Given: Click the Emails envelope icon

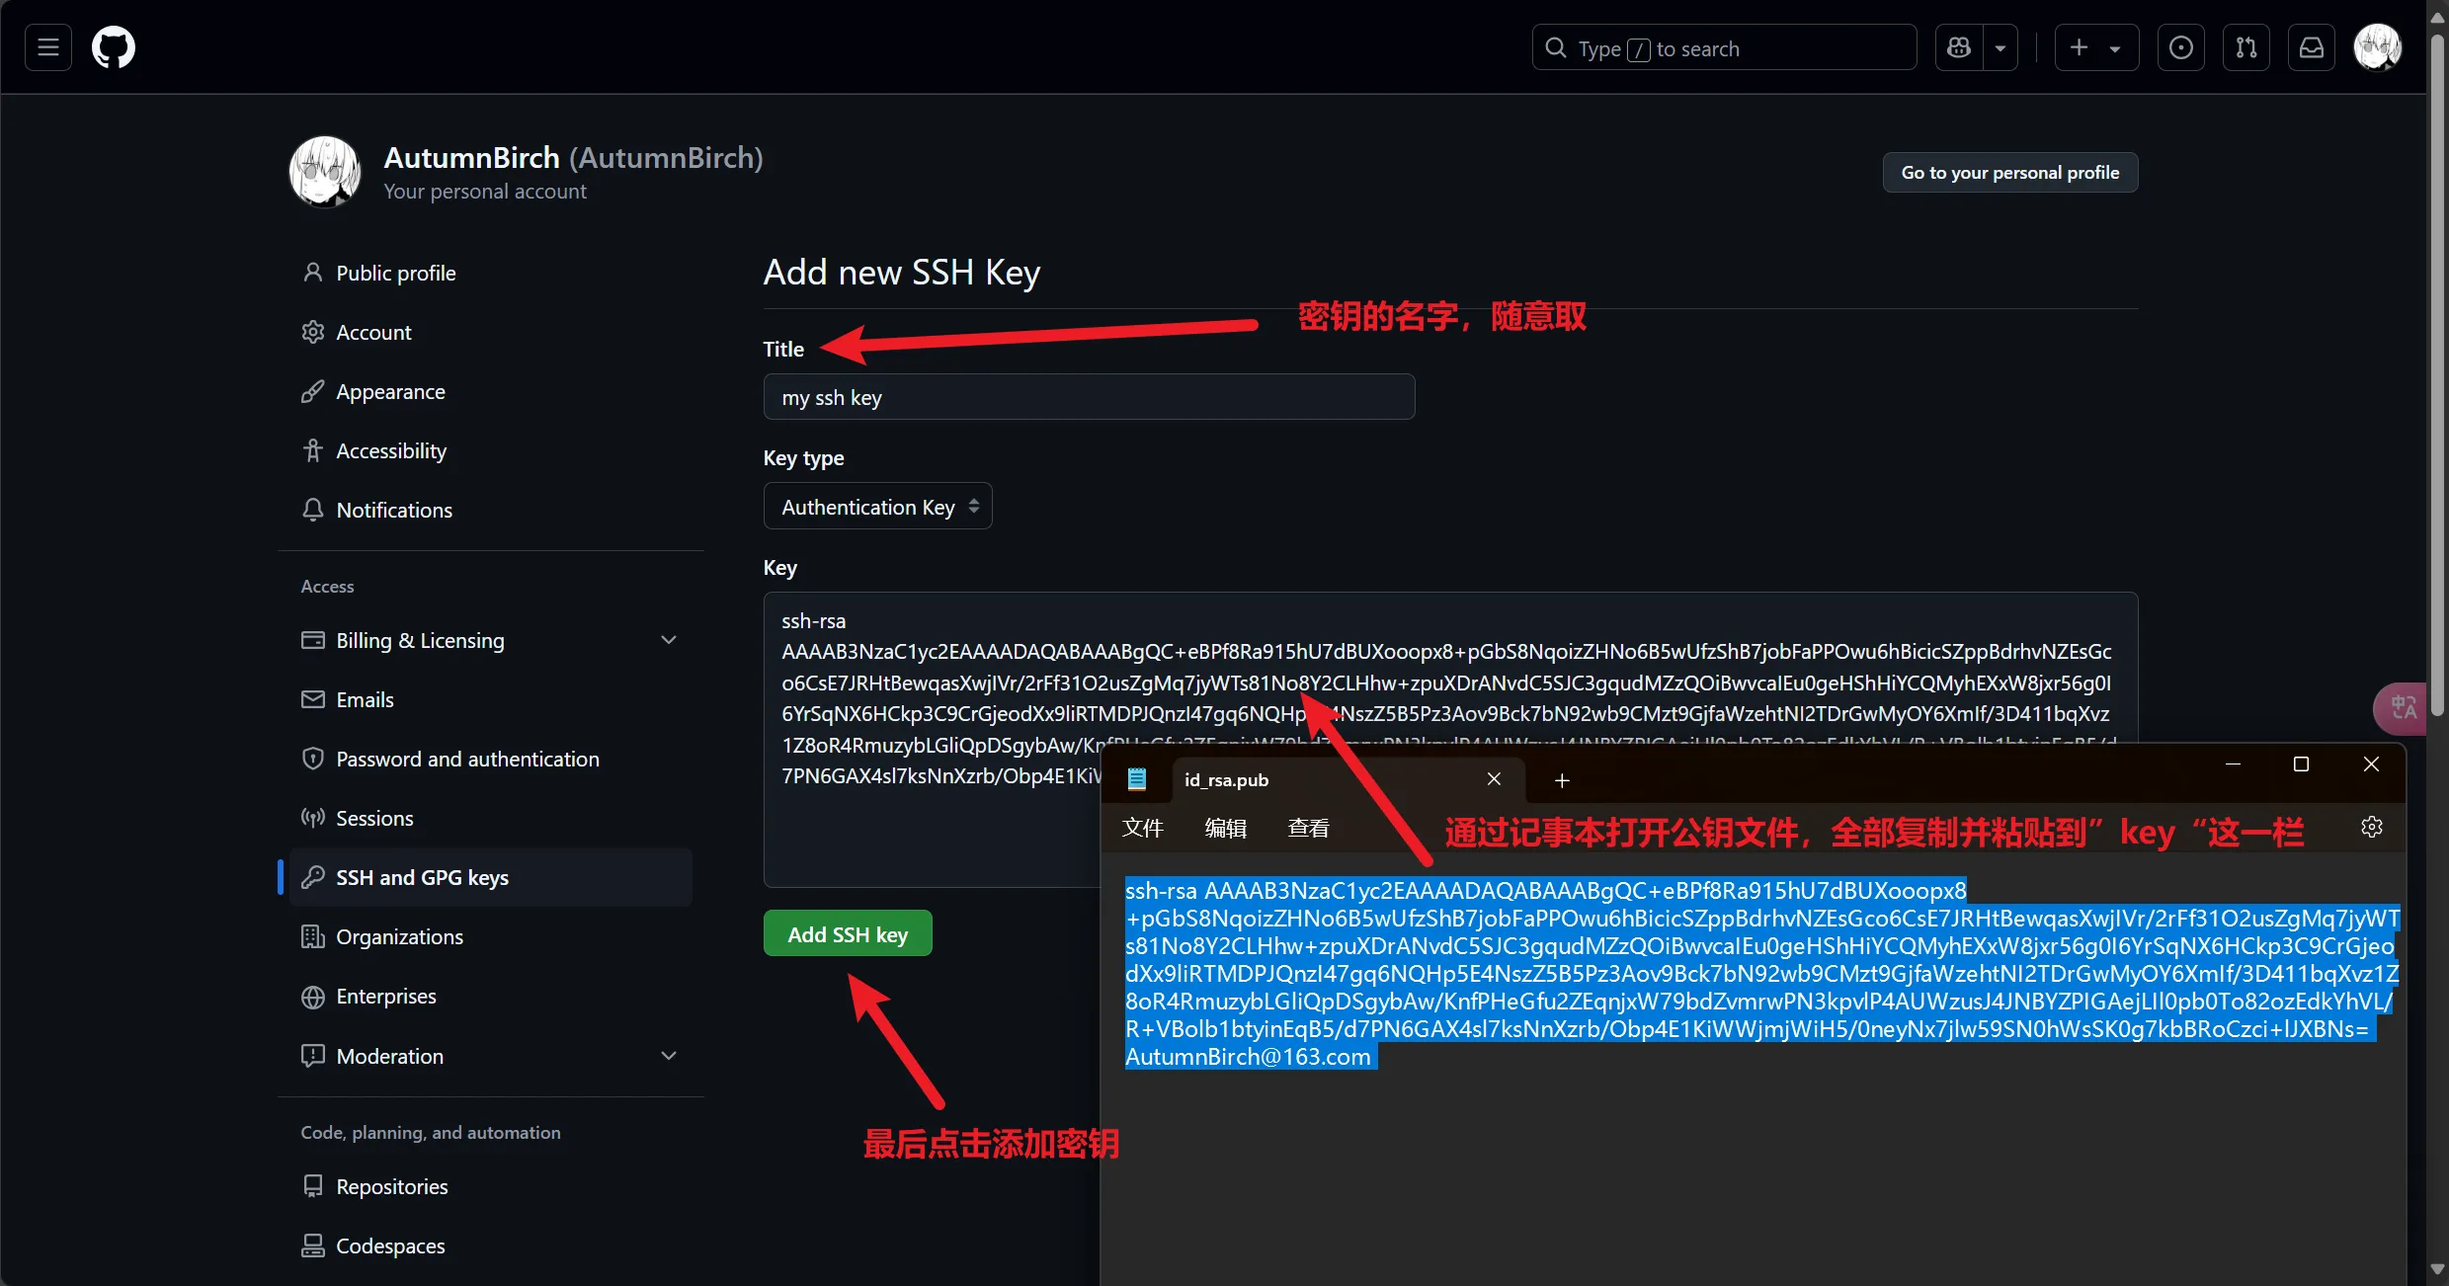Looking at the screenshot, I should [x=312, y=699].
